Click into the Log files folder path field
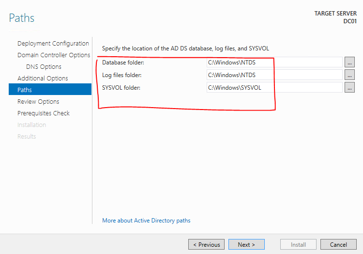363x254 pixels. tap(274, 75)
